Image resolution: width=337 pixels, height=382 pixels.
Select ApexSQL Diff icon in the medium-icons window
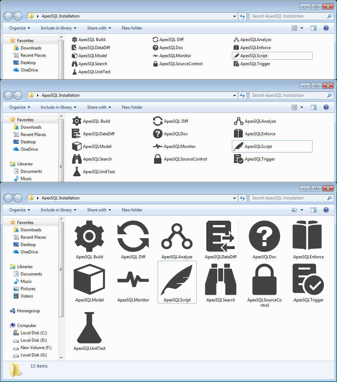pos(158,121)
